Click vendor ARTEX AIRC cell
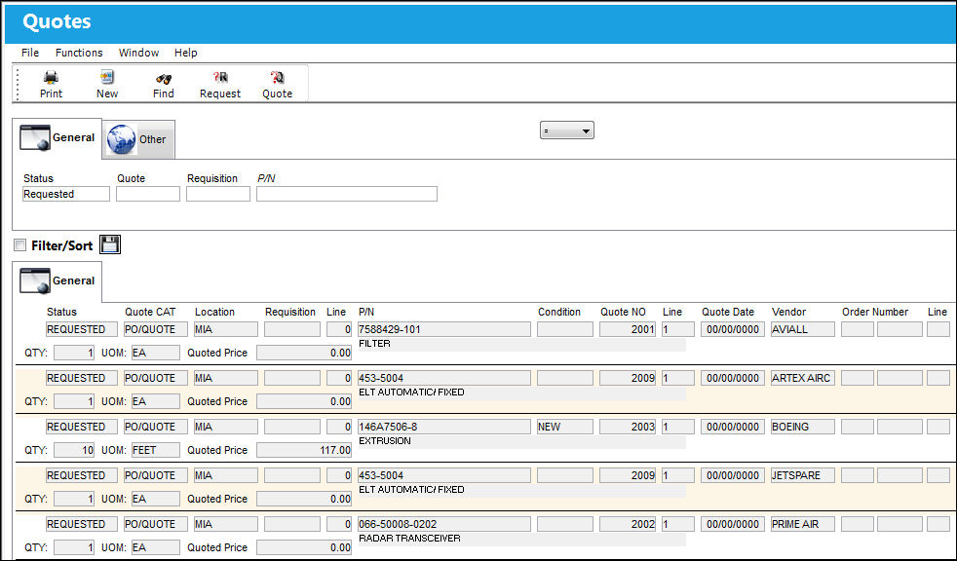 pos(803,378)
